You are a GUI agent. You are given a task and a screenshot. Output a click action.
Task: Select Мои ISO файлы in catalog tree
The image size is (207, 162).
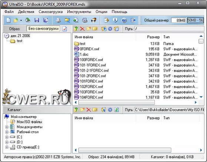tap(29, 122)
